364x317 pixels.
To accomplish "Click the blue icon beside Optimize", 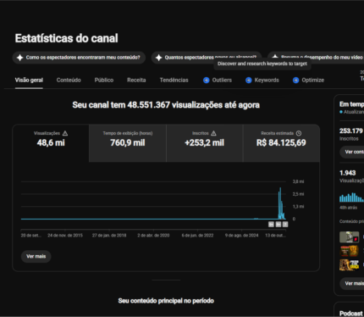I will click(295, 81).
